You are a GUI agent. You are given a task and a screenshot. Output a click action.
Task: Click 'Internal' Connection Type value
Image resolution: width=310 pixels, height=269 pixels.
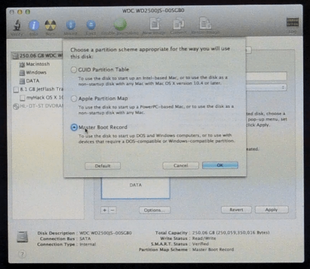[88, 244]
